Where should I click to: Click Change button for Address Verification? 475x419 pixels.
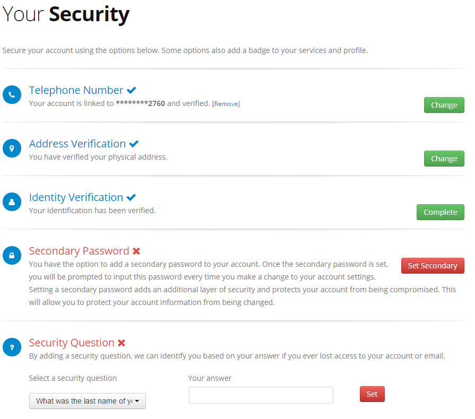click(x=444, y=159)
